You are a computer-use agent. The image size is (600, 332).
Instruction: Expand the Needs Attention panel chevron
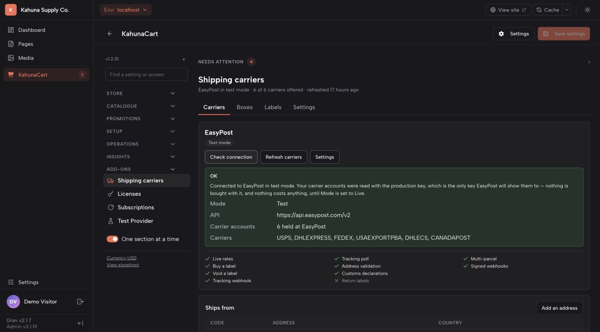point(589,62)
